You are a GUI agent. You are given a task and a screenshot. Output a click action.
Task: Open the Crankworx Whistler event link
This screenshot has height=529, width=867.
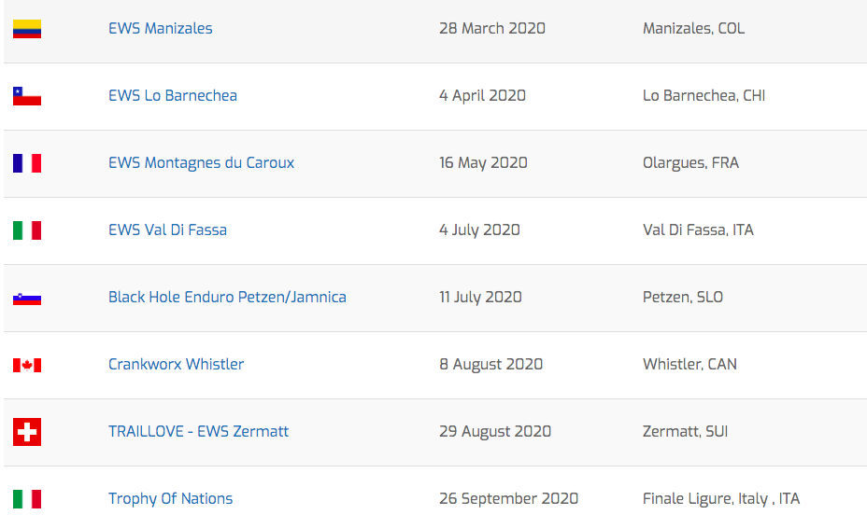176,365
